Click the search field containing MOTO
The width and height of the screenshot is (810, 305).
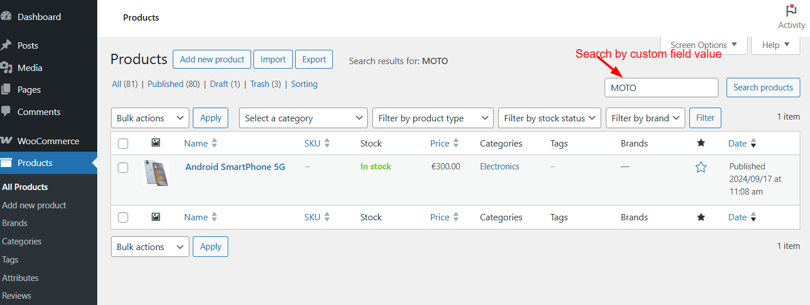(x=661, y=88)
